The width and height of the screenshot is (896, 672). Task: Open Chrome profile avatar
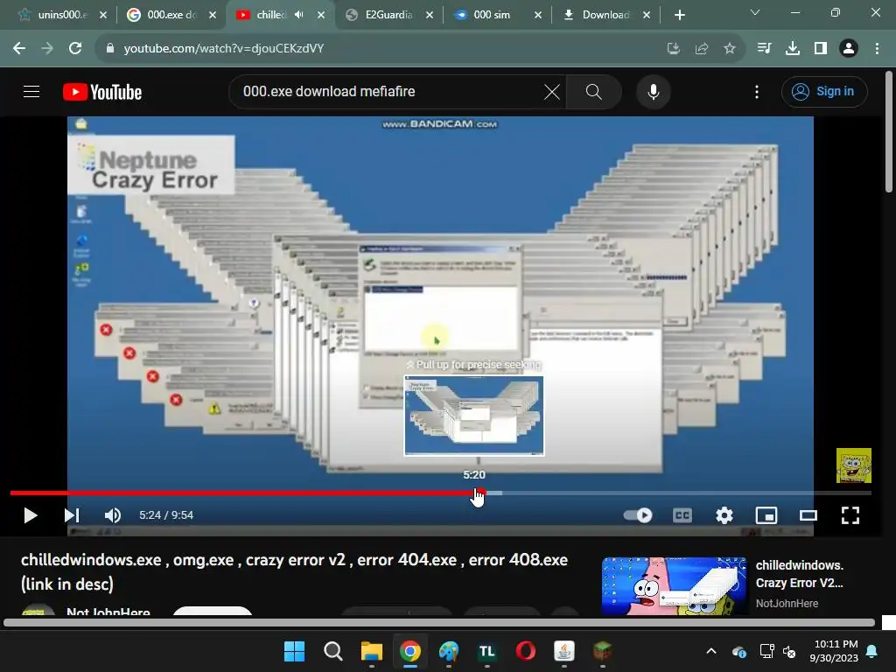click(849, 49)
